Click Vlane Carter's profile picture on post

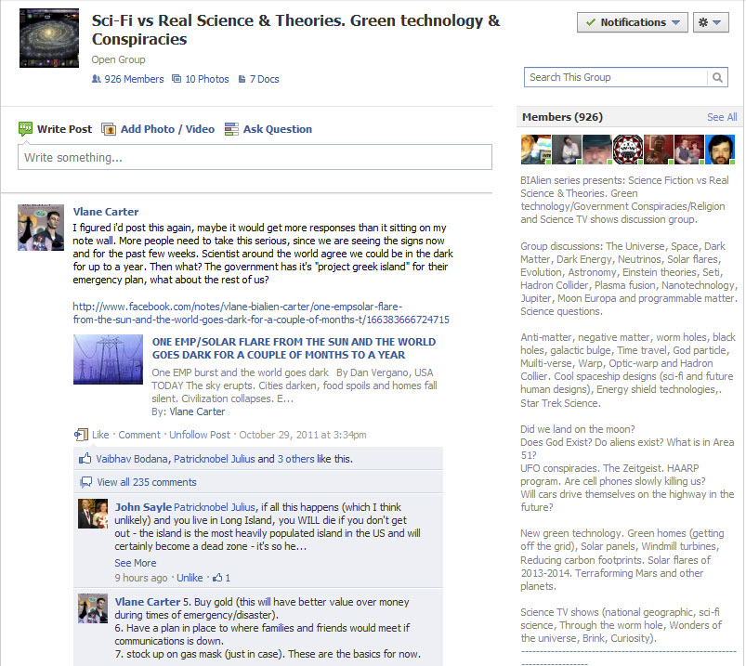click(x=41, y=227)
